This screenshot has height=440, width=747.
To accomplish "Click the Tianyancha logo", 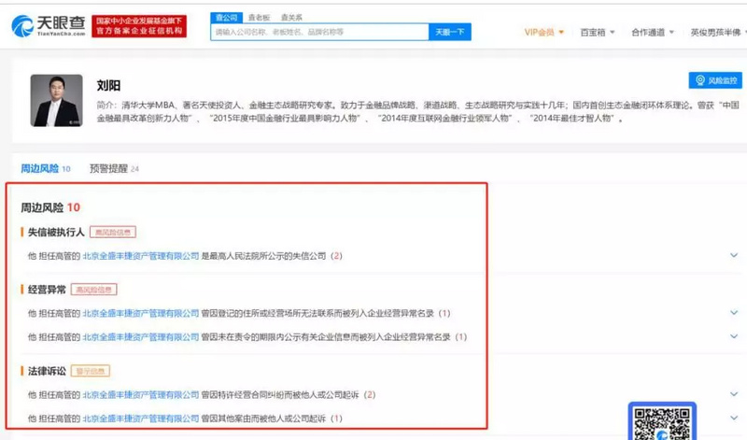I will point(49,26).
